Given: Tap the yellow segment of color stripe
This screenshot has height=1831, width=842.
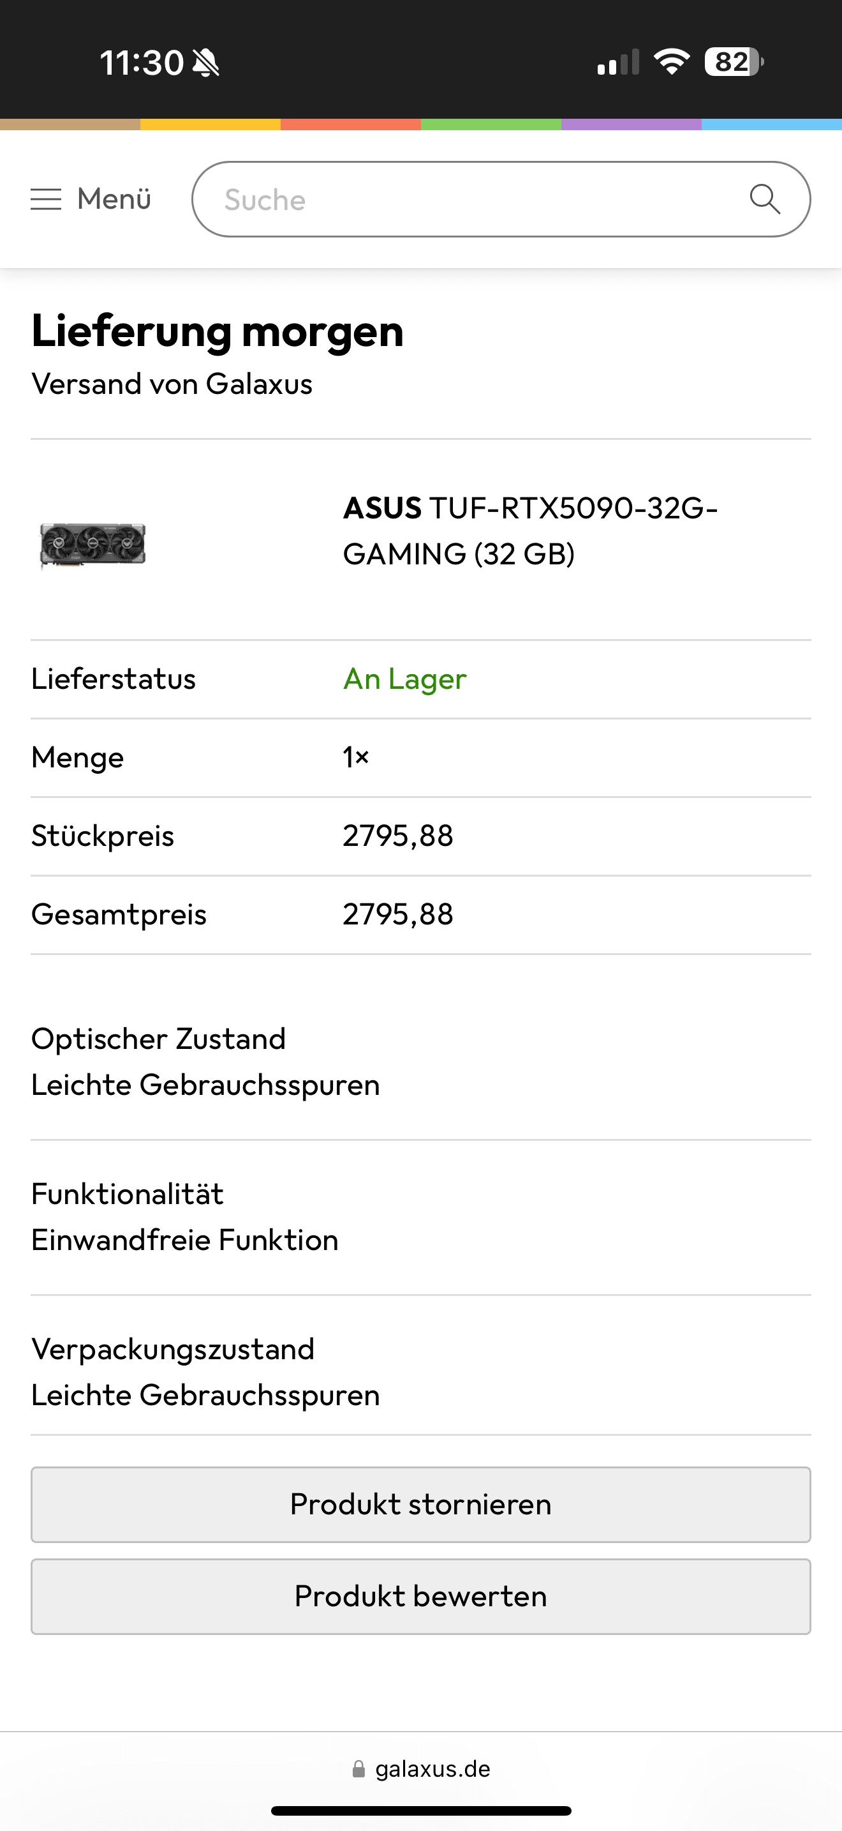Looking at the screenshot, I should (x=210, y=124).
